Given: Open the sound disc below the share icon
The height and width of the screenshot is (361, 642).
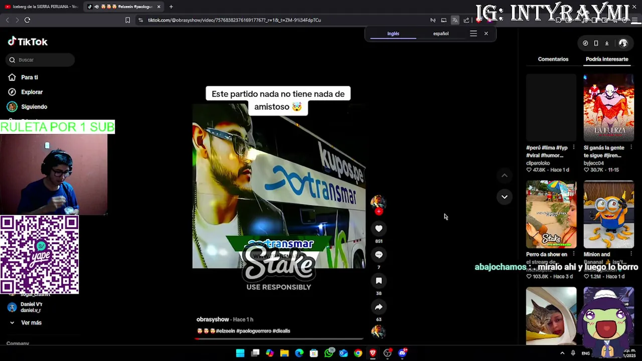Looking at the screenshot, I should point(378,332).
